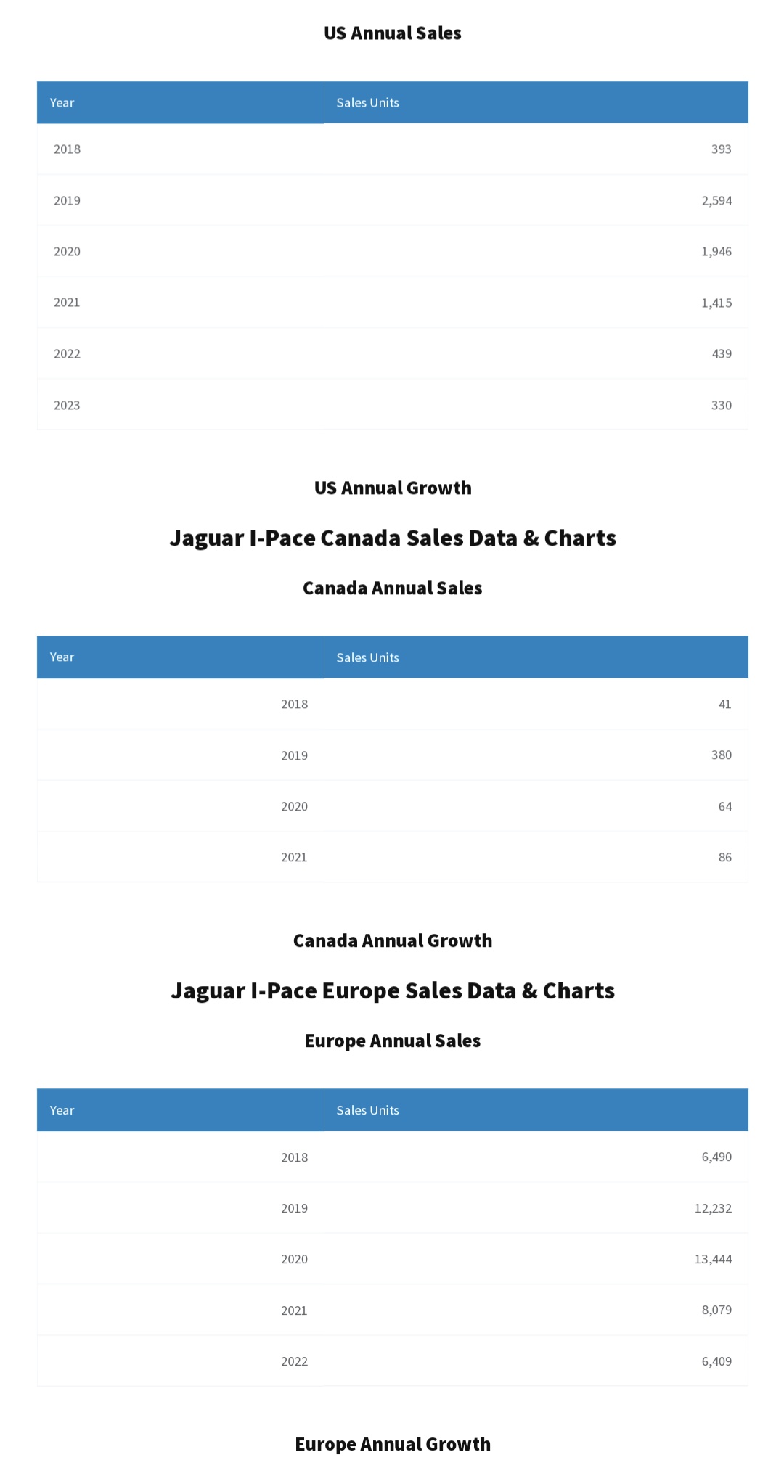Click Sales Units header in Canada table
The width and height of the screenshot is (784, 1481).
pyautogui.click(x=367, y=657)
